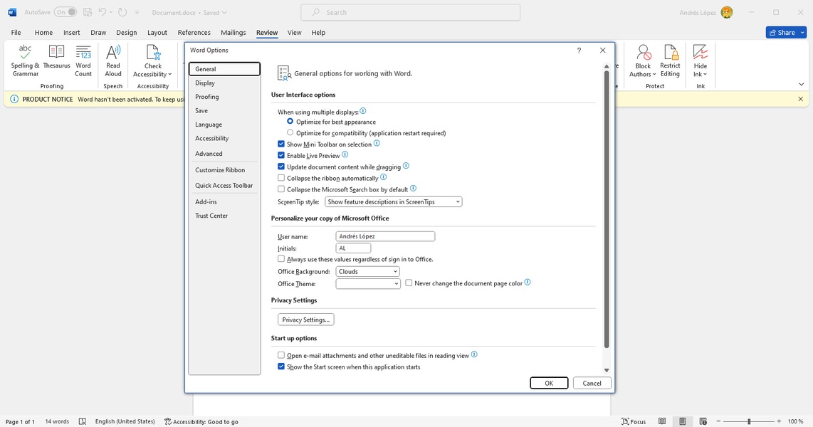Open the ScreenTip style dropdown
Viewport: 813px width, 427px height.
(394, 202)
